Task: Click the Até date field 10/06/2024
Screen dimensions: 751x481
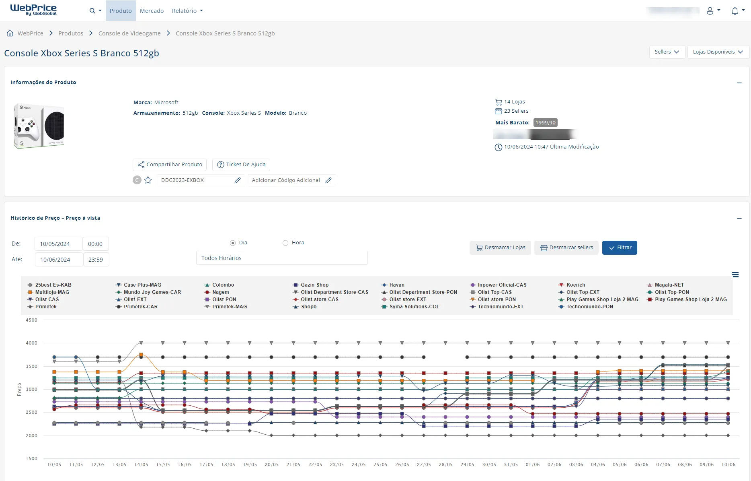Action: click(59, 260)
